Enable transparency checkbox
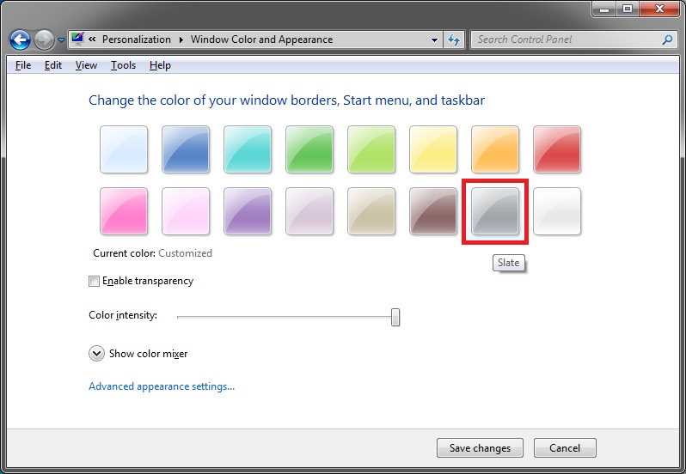This screenshot has width=686, height=474. tap(94, 281)
